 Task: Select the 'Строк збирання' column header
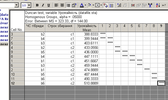(60, 28)
